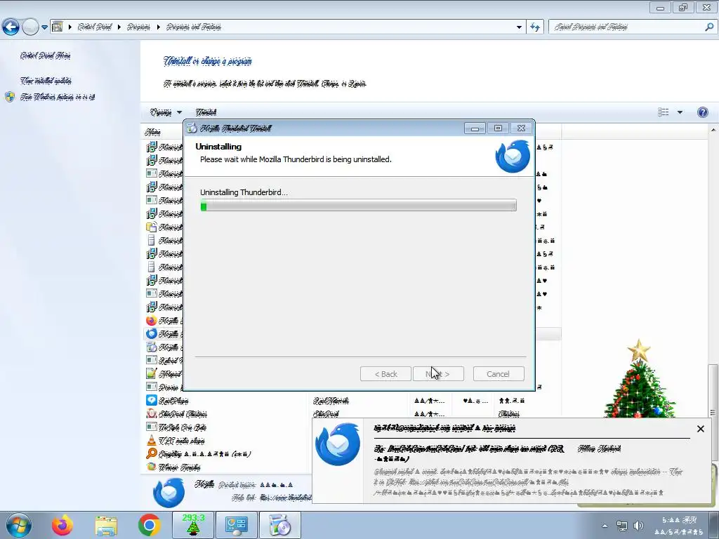
Task: Open the network tray icon
Action: tap(622, 526)
